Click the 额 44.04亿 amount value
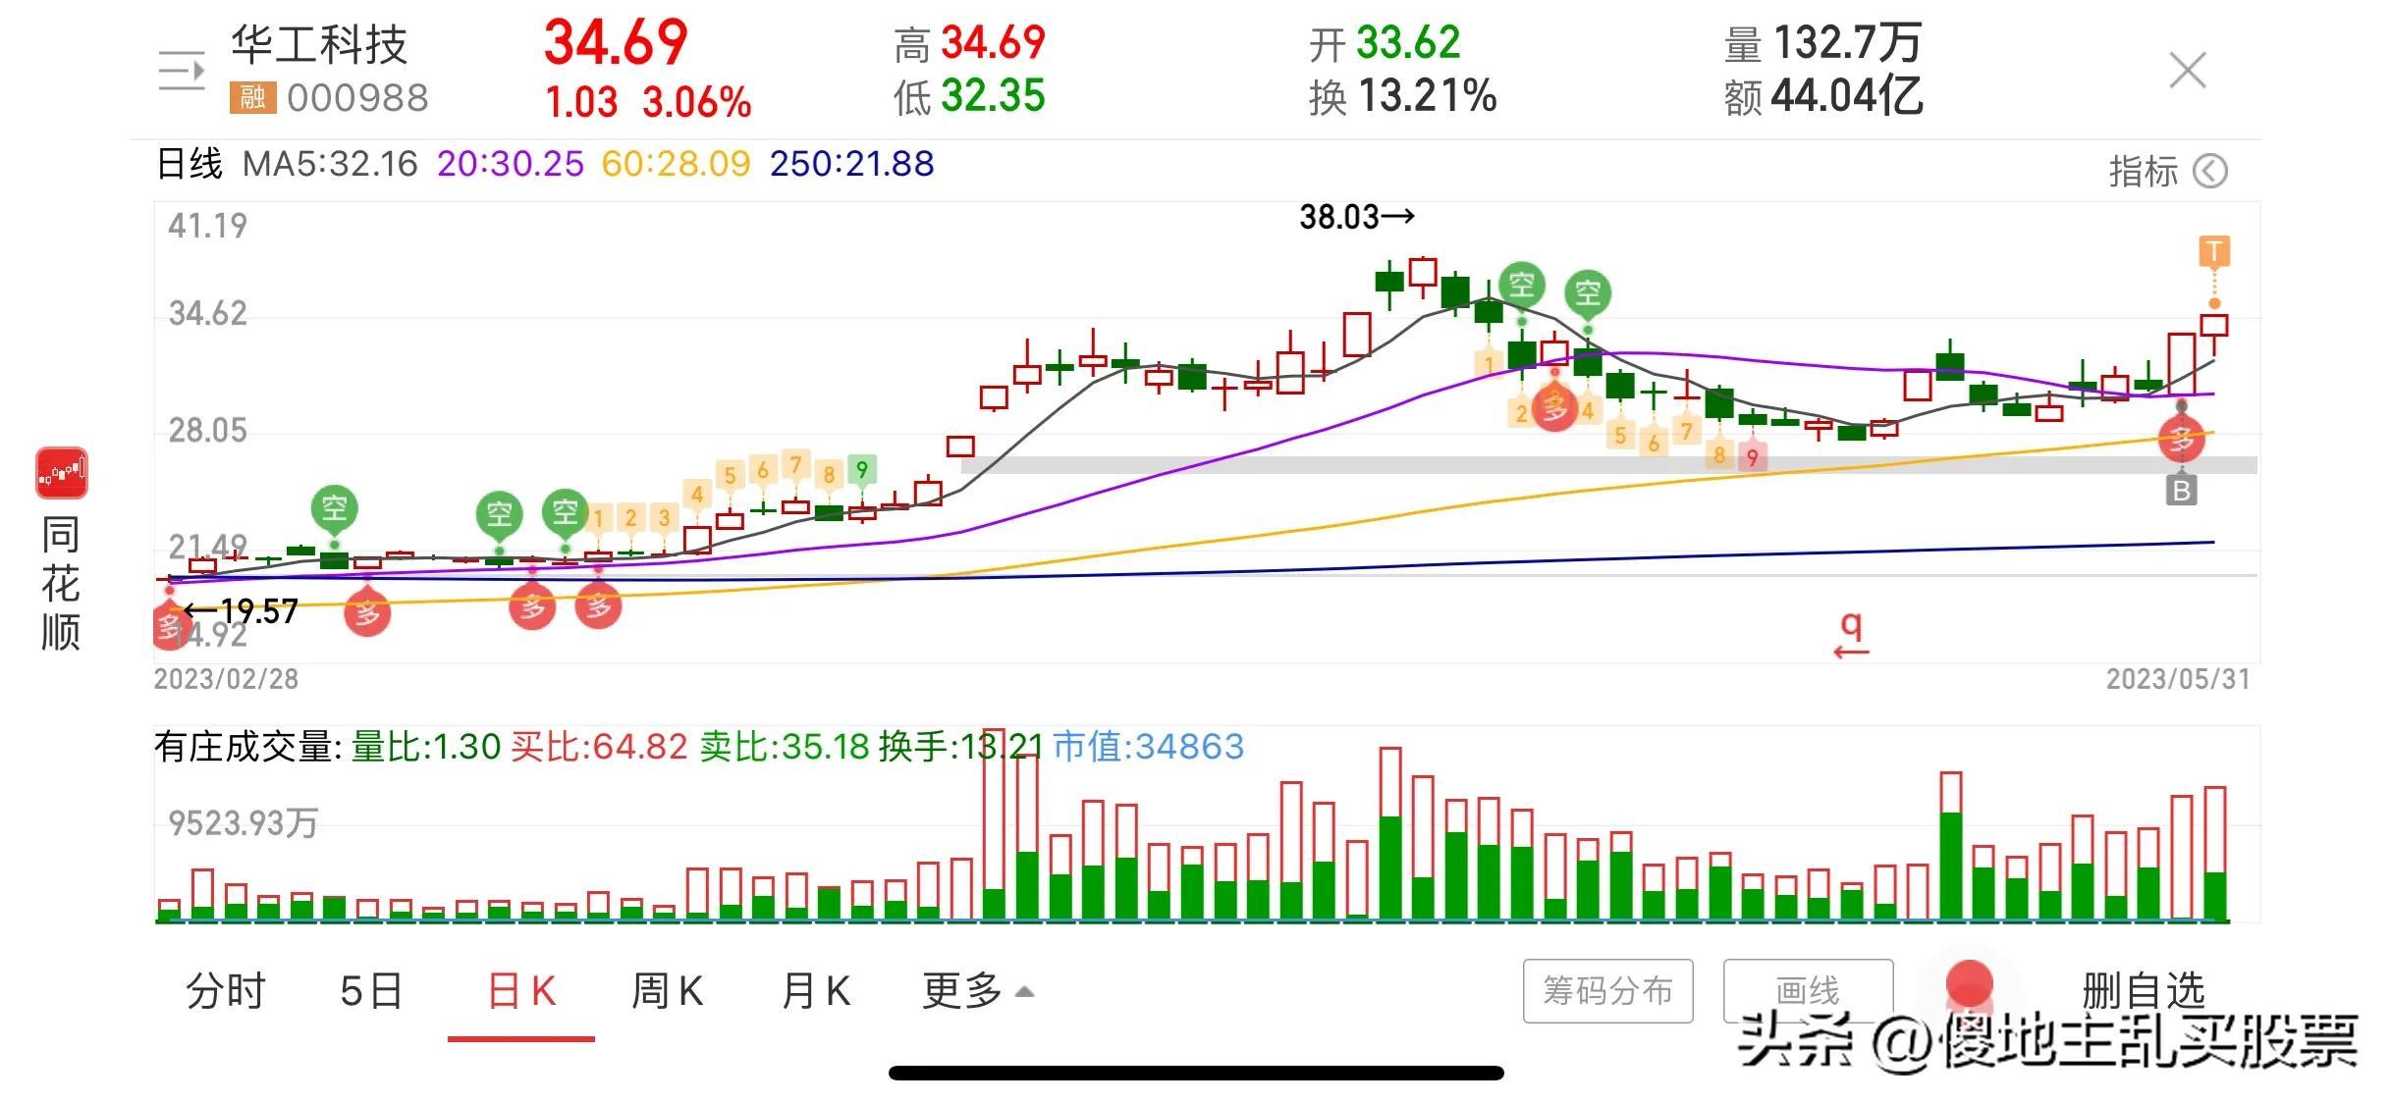The width and height of the screenshot is (2392, 1104). point(1822,96)
